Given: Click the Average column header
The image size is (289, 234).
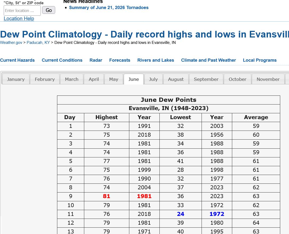Looking at the screenshot, I should coord(256,117).
